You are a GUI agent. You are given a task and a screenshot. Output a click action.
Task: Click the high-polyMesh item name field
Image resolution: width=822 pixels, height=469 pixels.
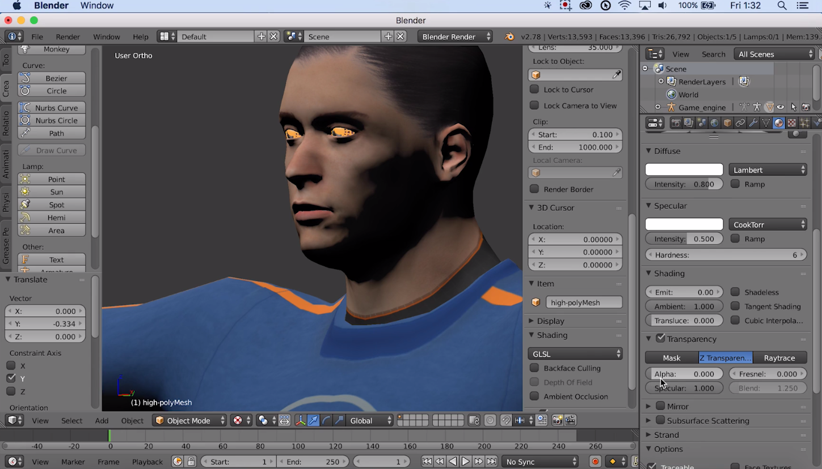(584, 302)
